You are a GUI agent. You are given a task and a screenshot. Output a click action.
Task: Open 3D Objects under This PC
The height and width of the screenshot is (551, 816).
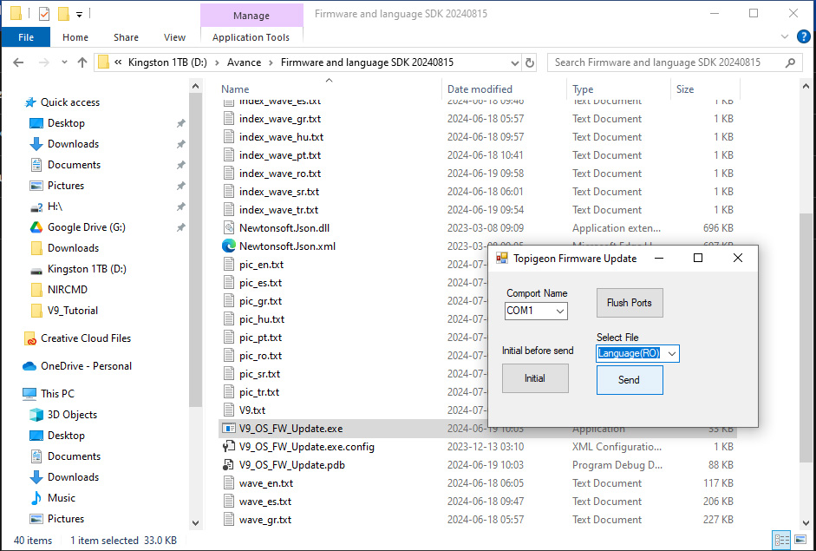click(72, 415)
